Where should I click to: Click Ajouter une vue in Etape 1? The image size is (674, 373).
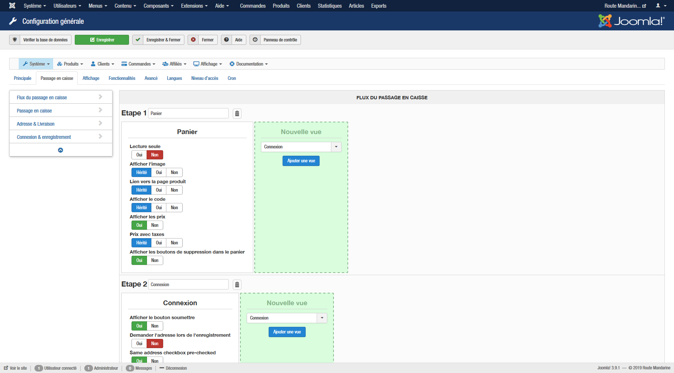pos(301,160)
